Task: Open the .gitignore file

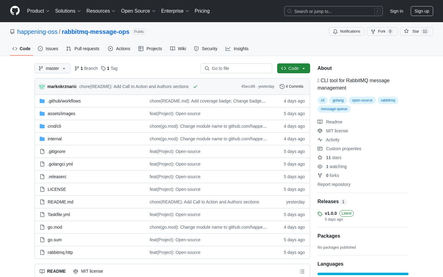Action: point(57,151)
